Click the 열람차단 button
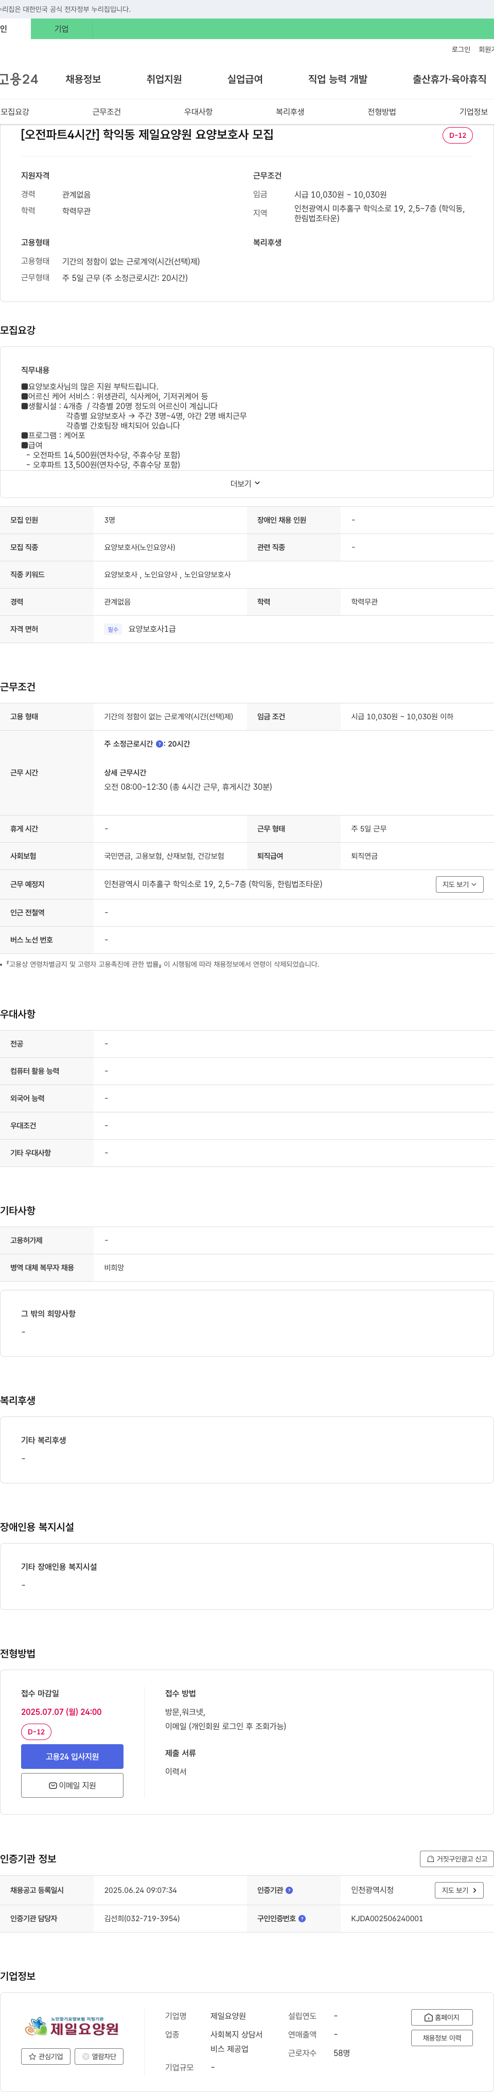 tap(99, 2056)
